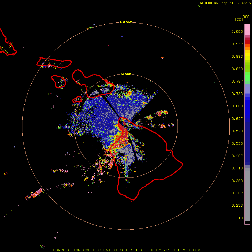Select the 1.000 scale value
This screenshot has width=252, height=252.
[x=237, y=31]
